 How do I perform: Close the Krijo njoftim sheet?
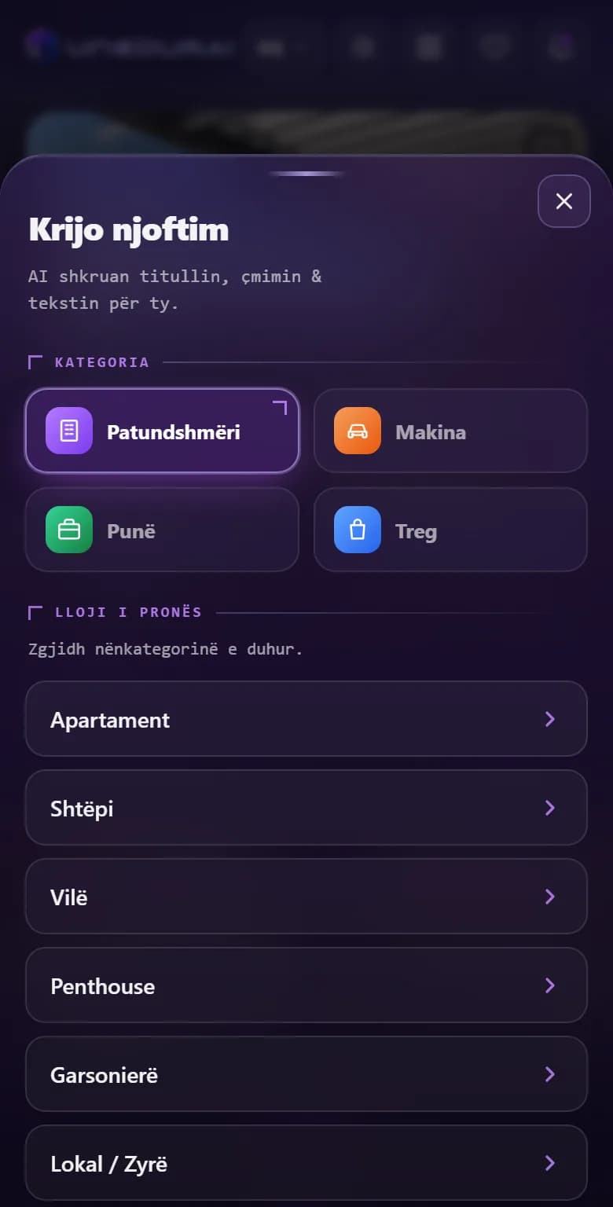[x=563, y=201]
